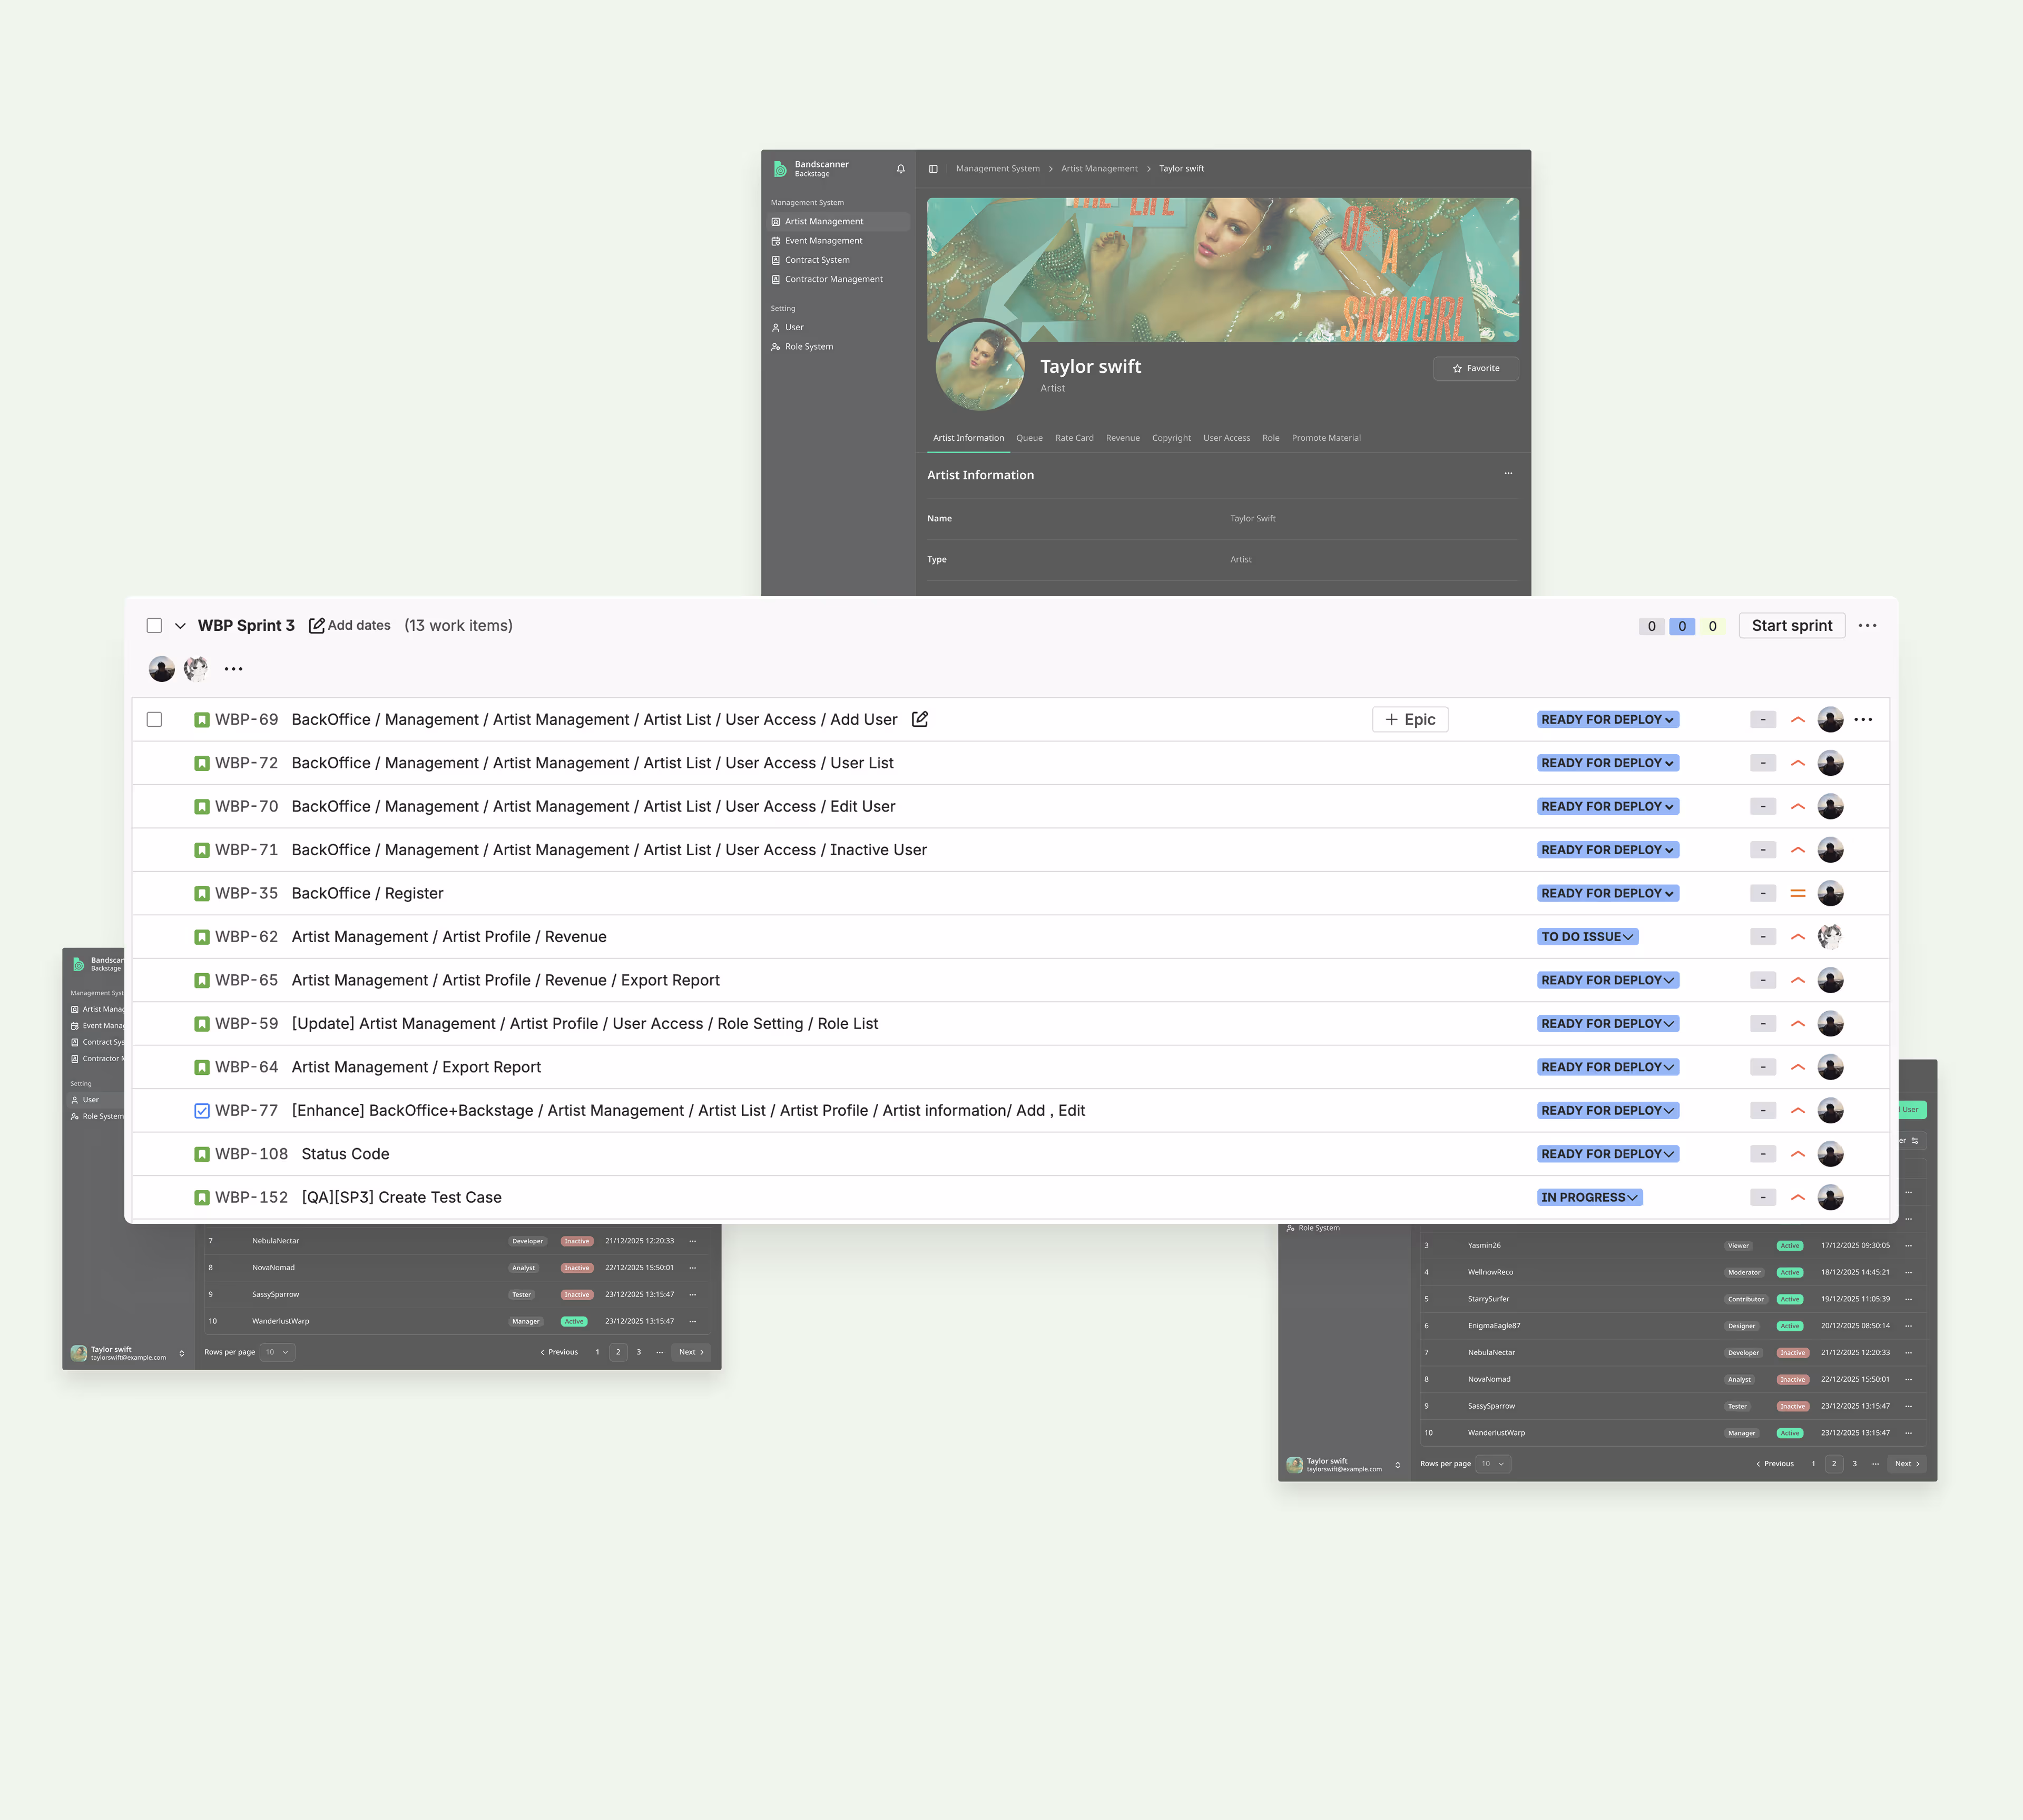The image size is (2023, 1820).
Task: Open the WBP-152 IN PROGRESS status dropdown
Action: tap(1589, 1197)
